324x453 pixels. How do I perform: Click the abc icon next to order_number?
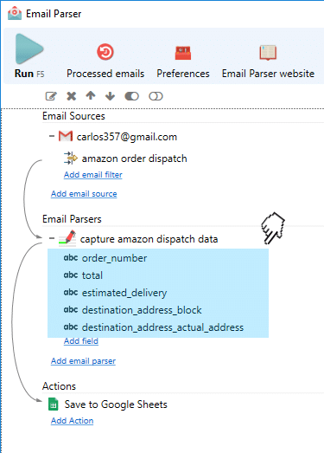[71, 257]
